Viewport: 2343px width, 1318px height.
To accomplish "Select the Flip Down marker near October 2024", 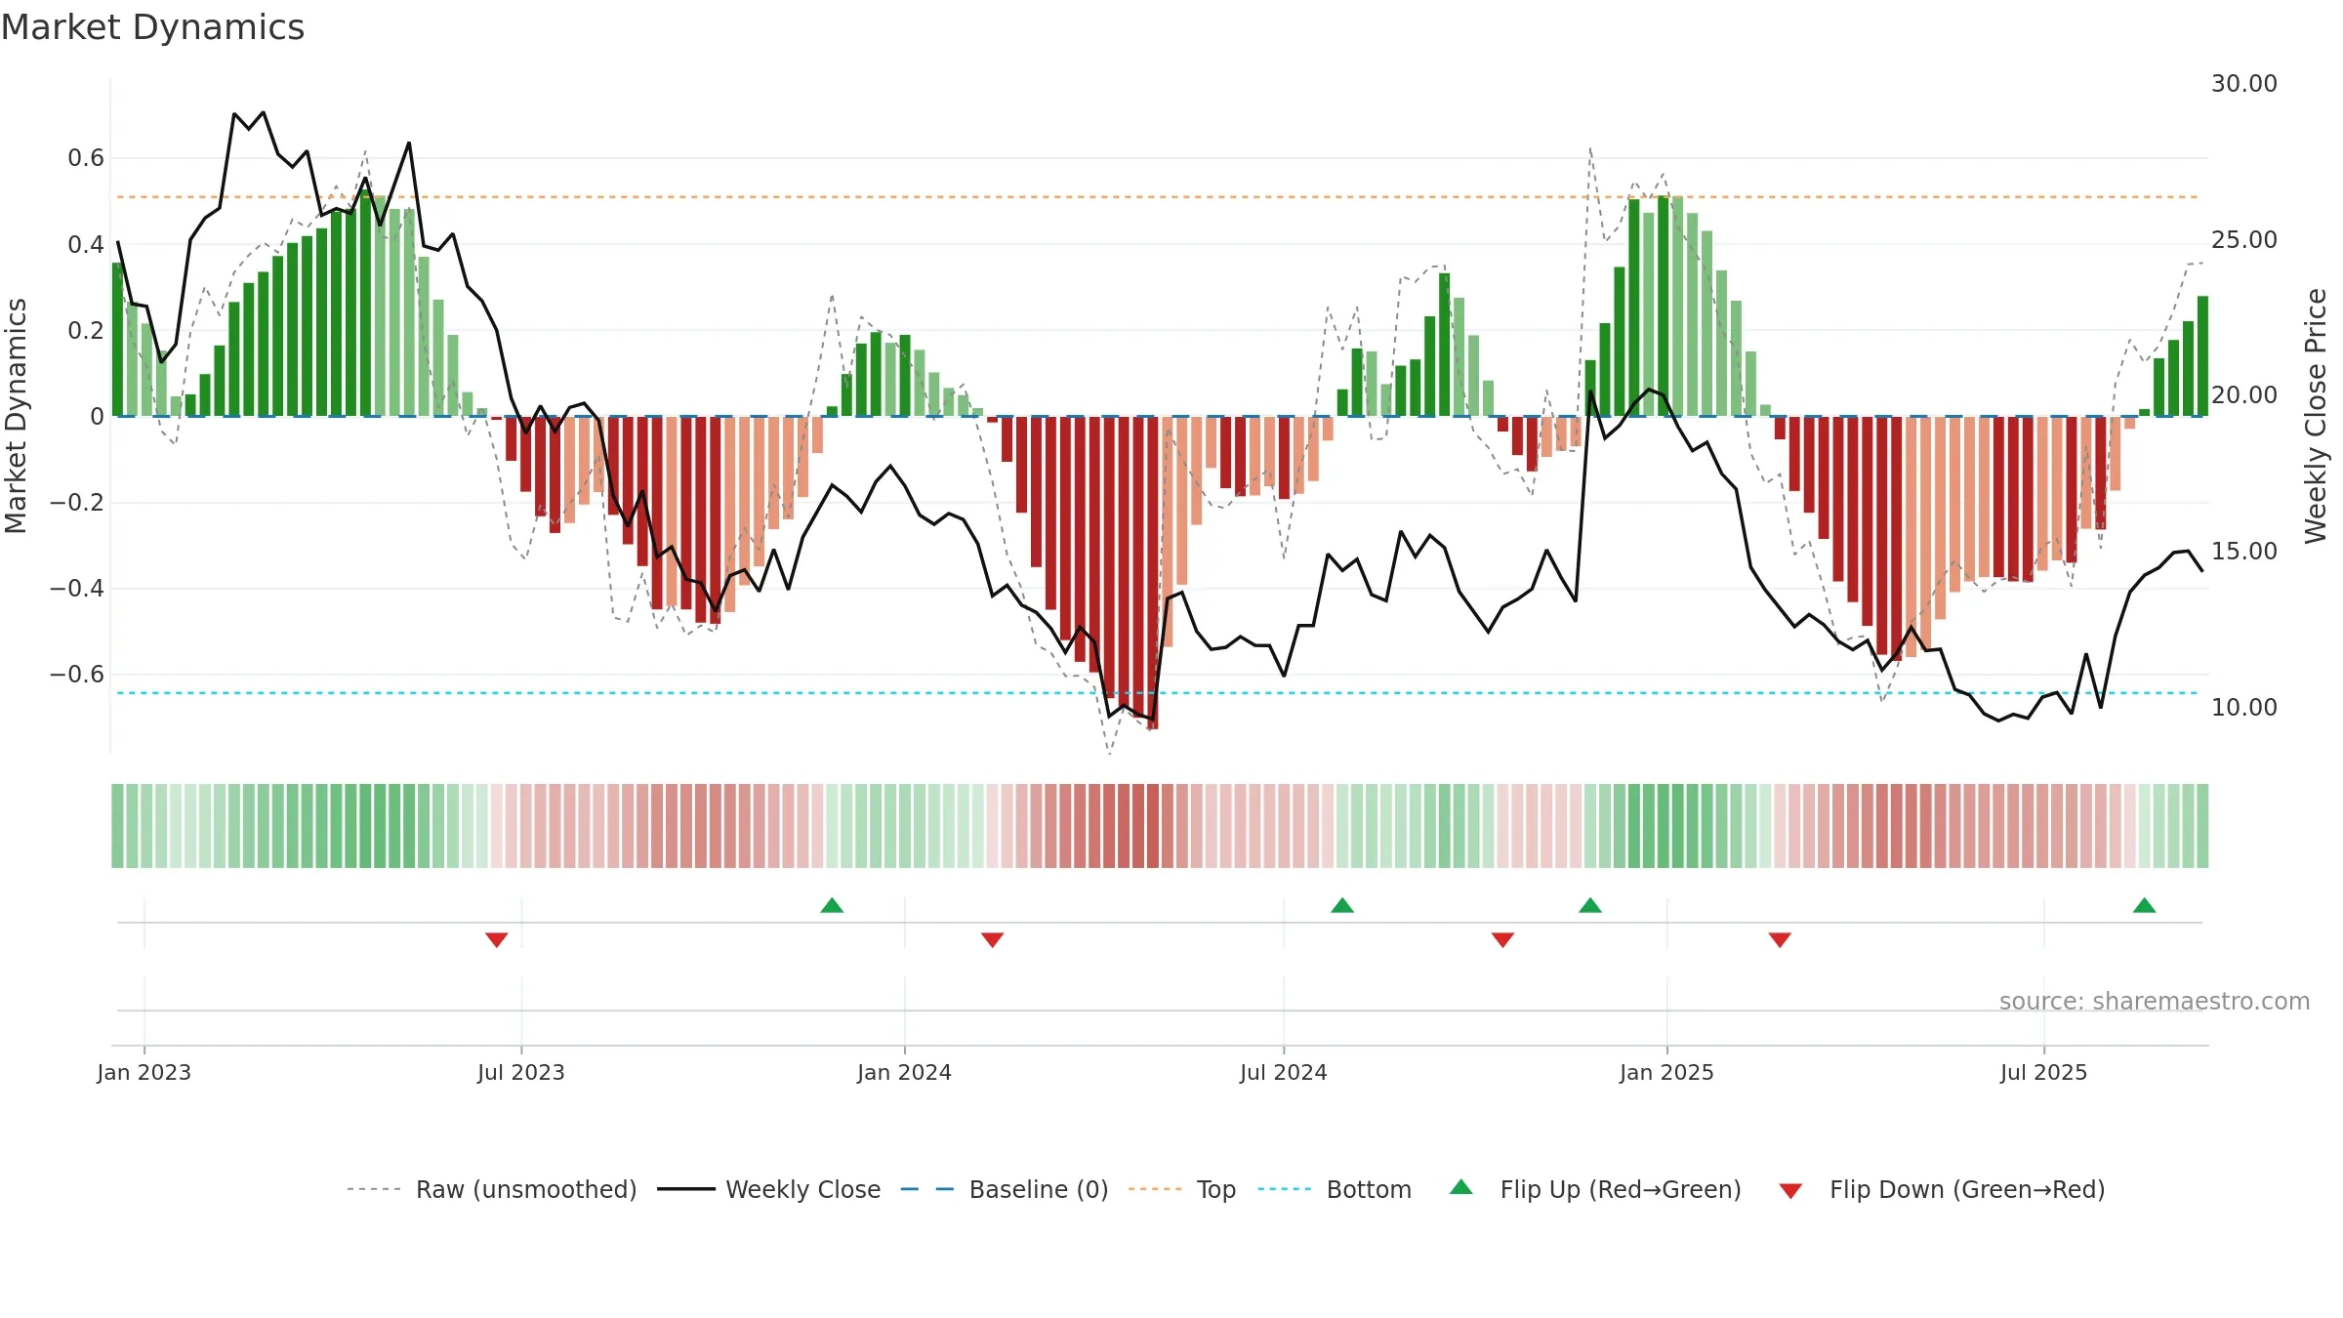I will pos(1503,939).
